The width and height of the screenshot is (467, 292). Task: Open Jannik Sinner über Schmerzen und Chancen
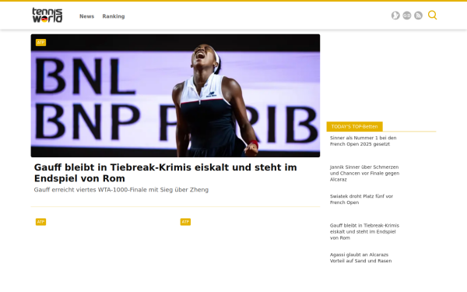(364, 173)
